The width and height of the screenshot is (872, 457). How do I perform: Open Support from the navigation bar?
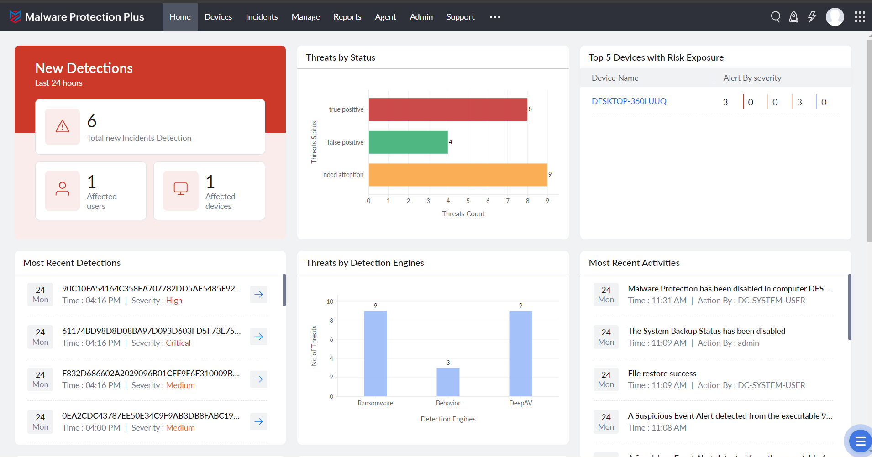tap(460, 16)
